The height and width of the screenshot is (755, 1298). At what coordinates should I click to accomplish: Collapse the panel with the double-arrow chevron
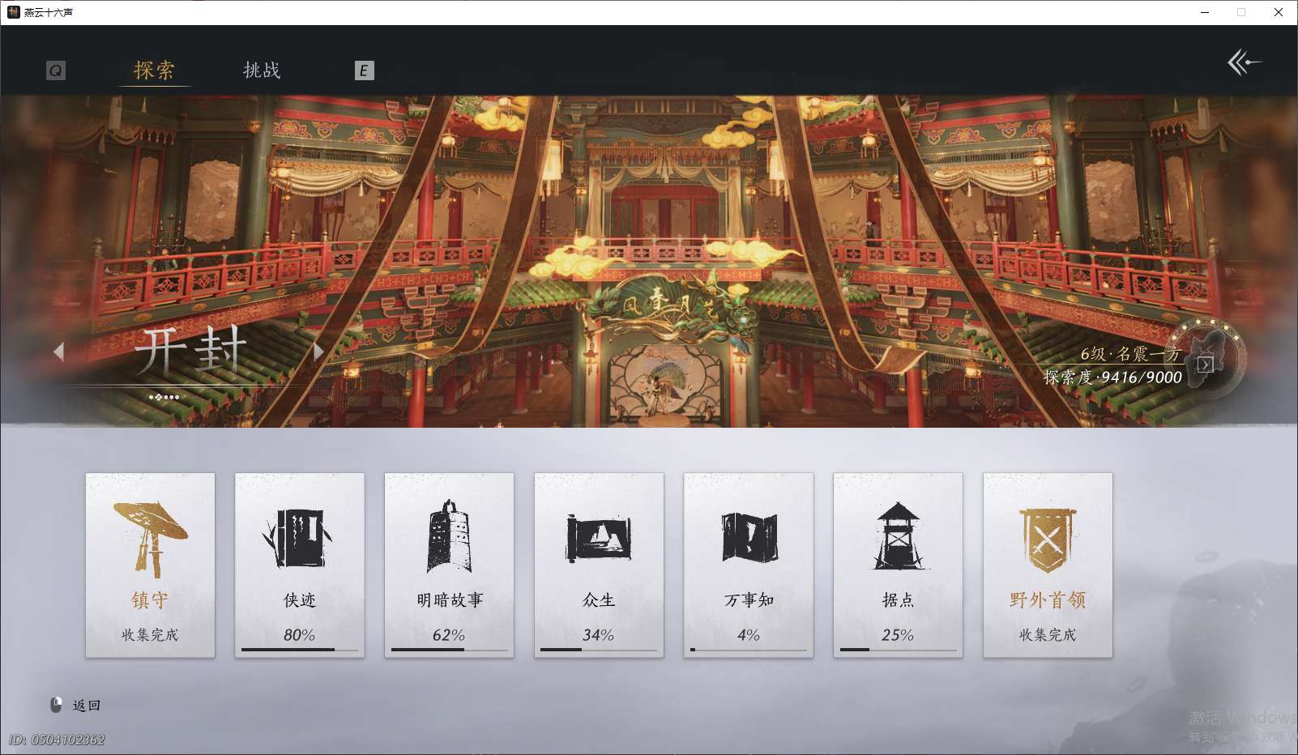(1245, 63)
